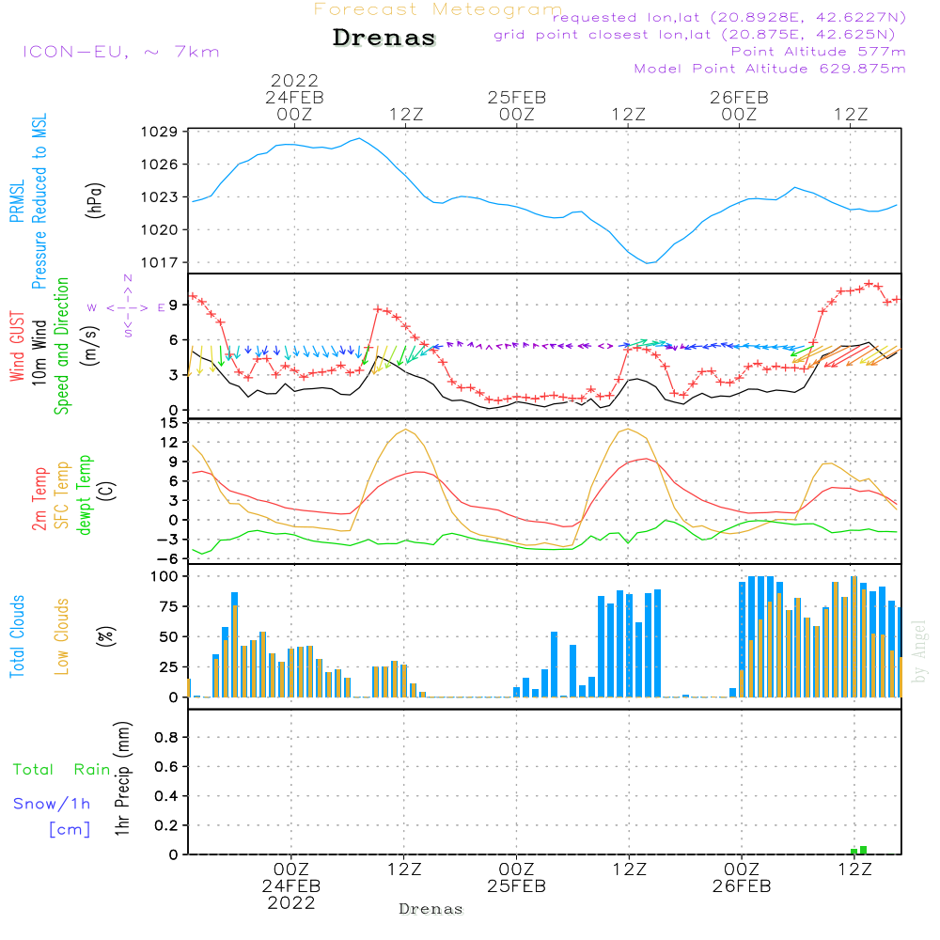940x940 pixels.
Task: Select the 0.8 precipitation axis value
Action: [166, 737]
